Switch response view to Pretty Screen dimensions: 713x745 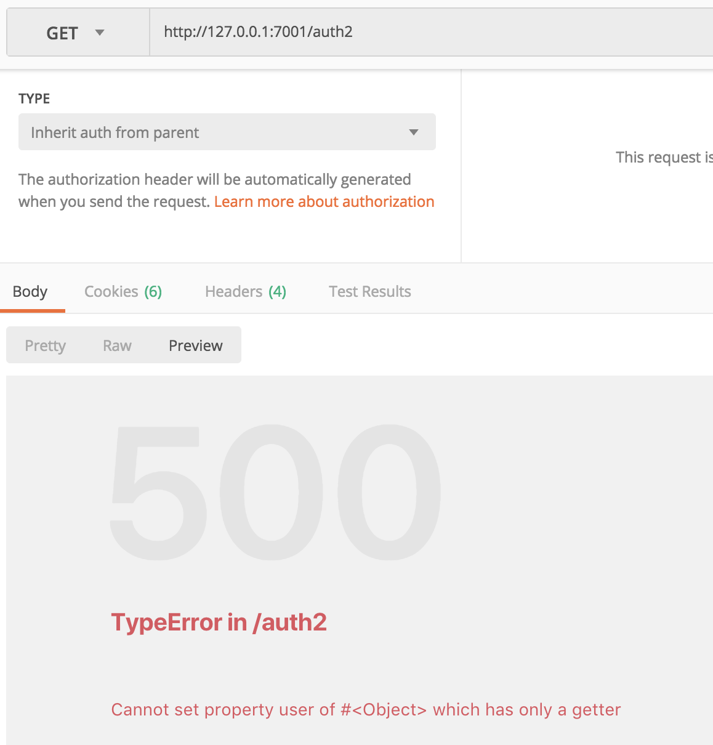pos(45,345)
